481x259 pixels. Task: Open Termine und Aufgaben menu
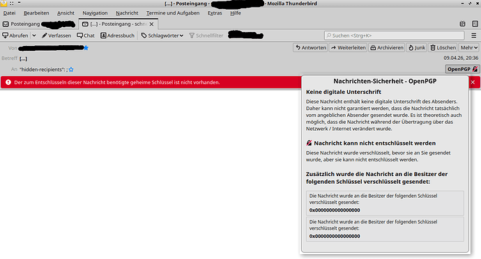coord(173,13)
